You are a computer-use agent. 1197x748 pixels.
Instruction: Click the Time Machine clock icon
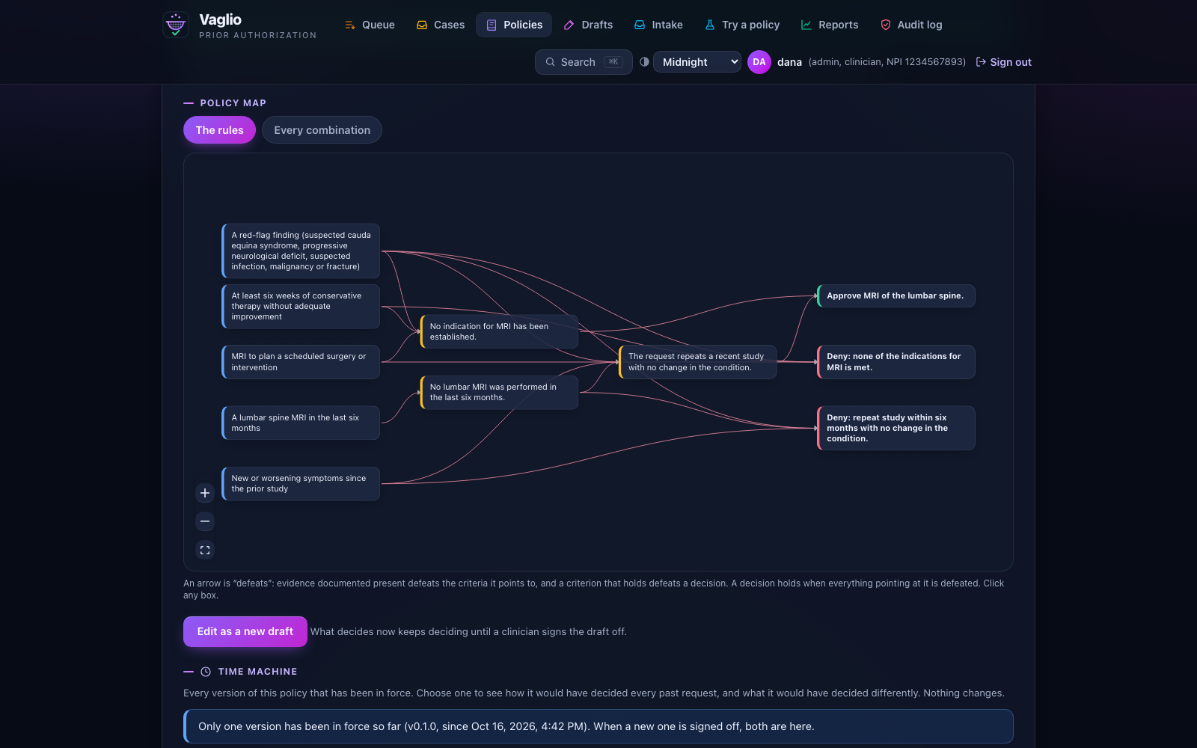[206, 672]
